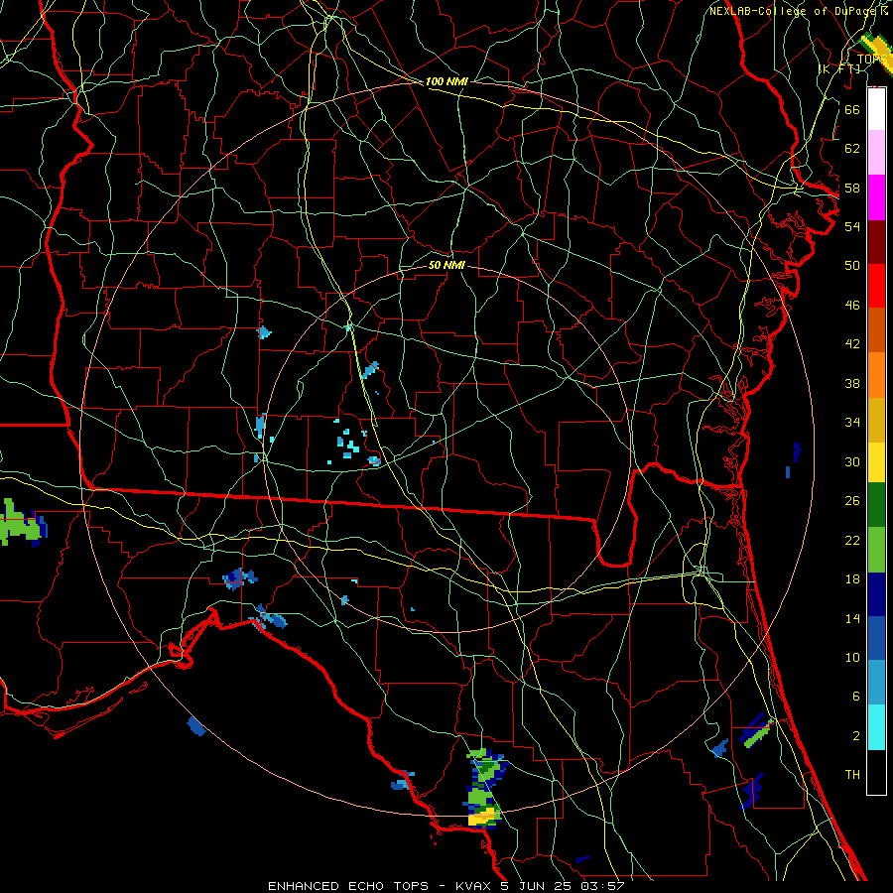This screenshot has height=893, width=893.
Task: Click the 62 scale label
Action: click(852, 149)
